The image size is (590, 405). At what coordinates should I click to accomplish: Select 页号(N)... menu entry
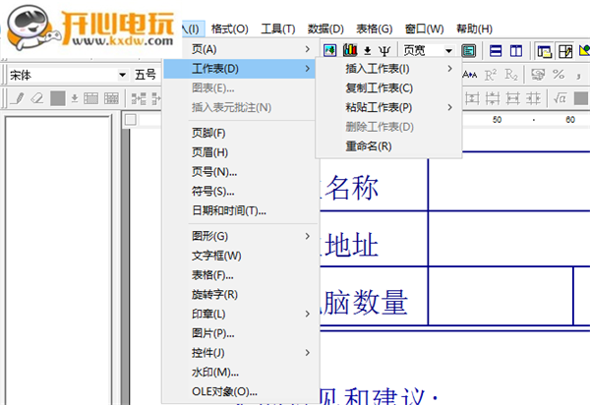pos(239,172)
